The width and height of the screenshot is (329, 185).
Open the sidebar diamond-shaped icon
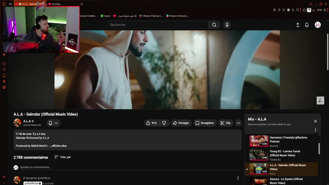click(x=4, y=81)
